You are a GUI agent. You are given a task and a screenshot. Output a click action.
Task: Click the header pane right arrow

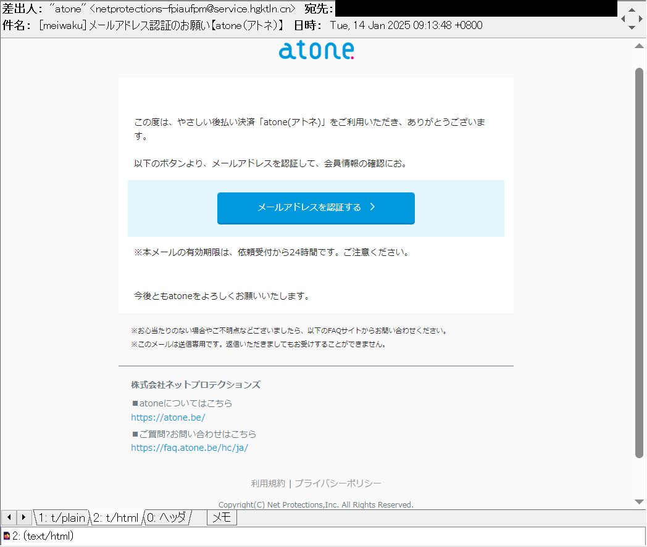[x=640, y=19]
